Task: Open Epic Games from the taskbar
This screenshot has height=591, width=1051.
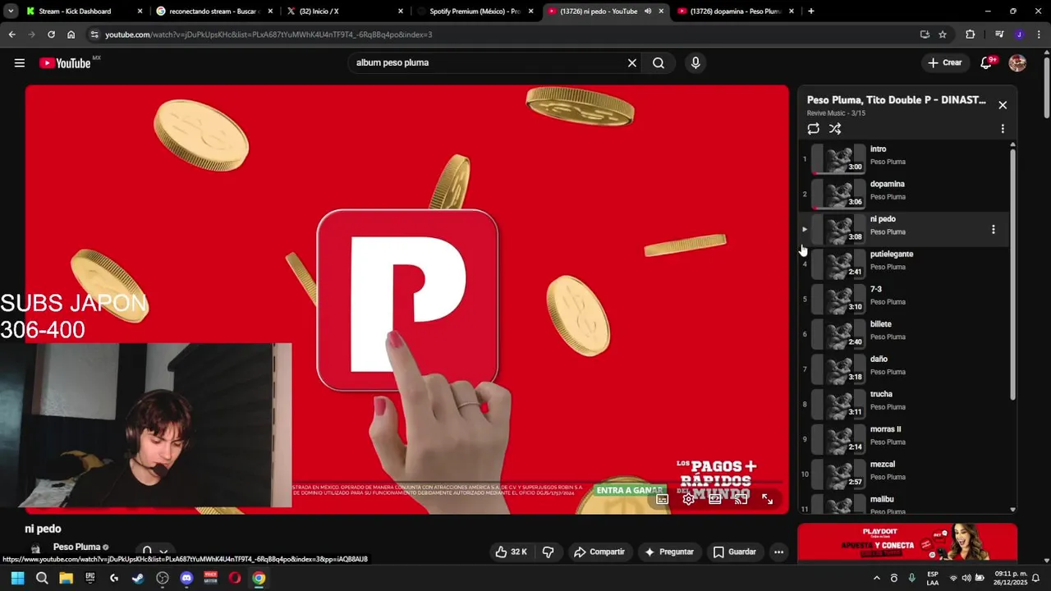Action: point(90,578)
